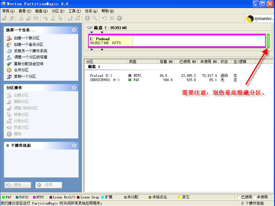
Task: Click the toolbar delete partition icon
Action: point(29,18)
